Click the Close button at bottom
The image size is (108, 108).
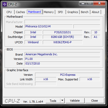click(94, 101)
